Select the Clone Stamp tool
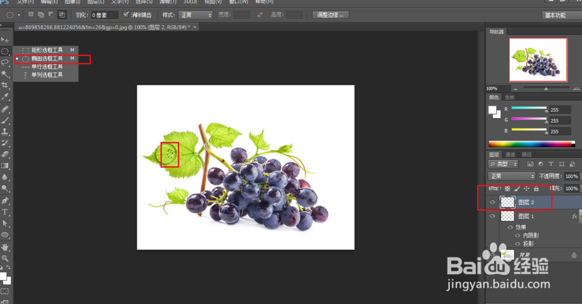The height and width of the screenshot is (304, 582). (x=5, y=131)
